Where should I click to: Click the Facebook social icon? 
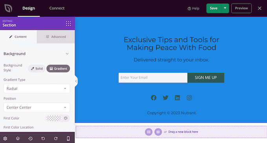[x=154, y=98]
